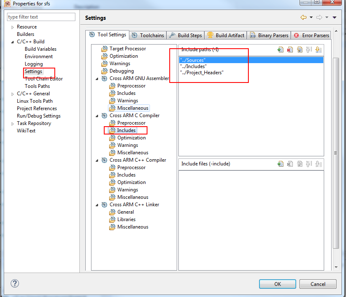The width and height of the screenshot is (346, 297).
Task: Select the "../Project_Headers" include path
Action: tap(251, 73)
